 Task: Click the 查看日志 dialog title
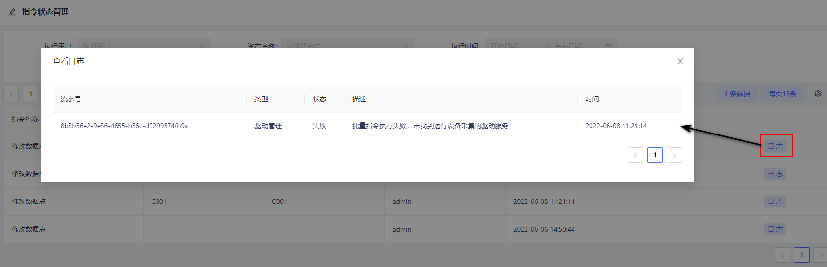(68, 61)
